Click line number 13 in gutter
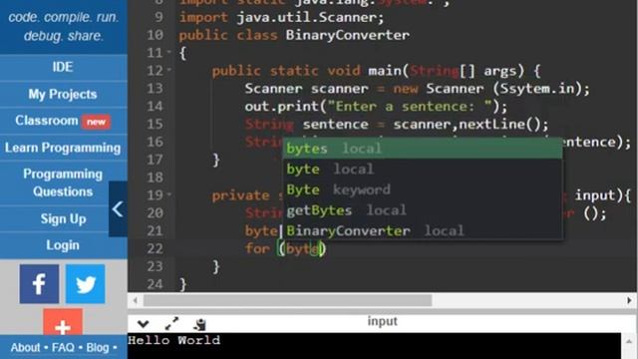Image resolution: width=638 pixels, height=359 pixels. point(156,89)
